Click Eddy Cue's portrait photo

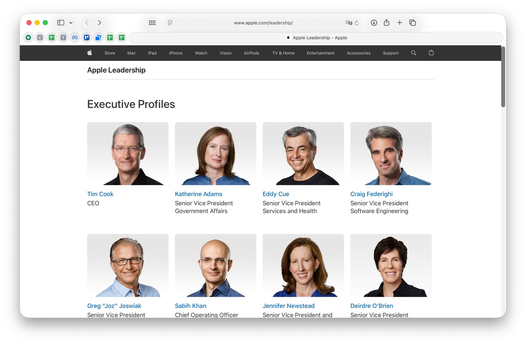click(303, 154)
